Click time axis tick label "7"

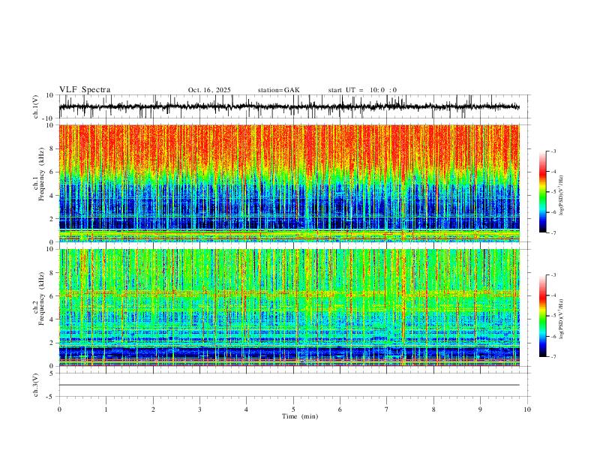pos(387,409)
